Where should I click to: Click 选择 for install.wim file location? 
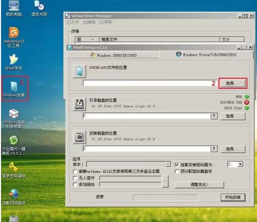pos(233,83)
